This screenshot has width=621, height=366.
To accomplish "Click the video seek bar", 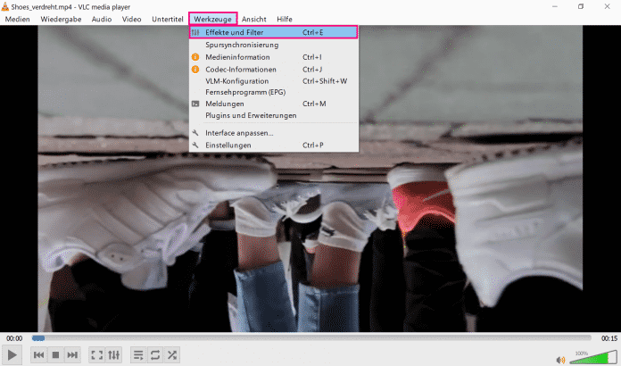I will click(x=311, y=337).
